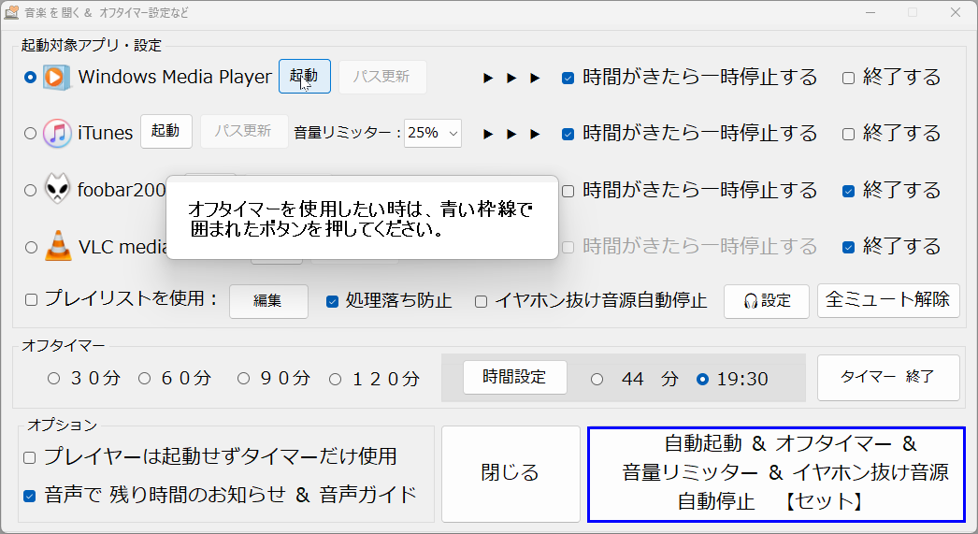Click the タイマー 終了 button

coord(888,378)
